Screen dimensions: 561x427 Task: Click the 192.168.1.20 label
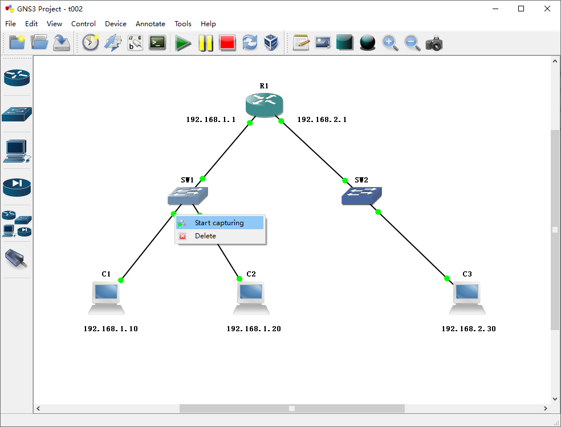254,328
